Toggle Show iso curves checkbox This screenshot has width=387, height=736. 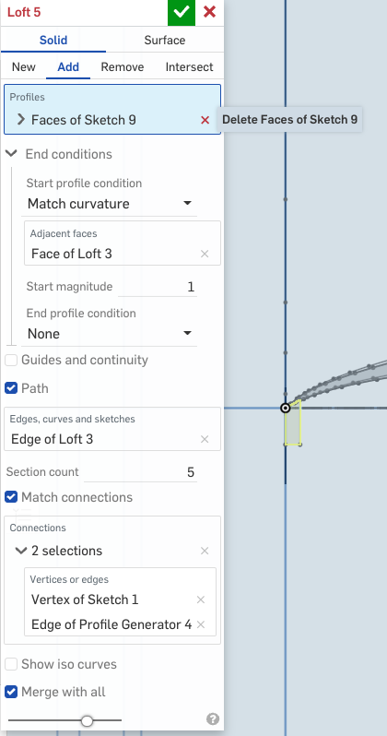point(11,665)
